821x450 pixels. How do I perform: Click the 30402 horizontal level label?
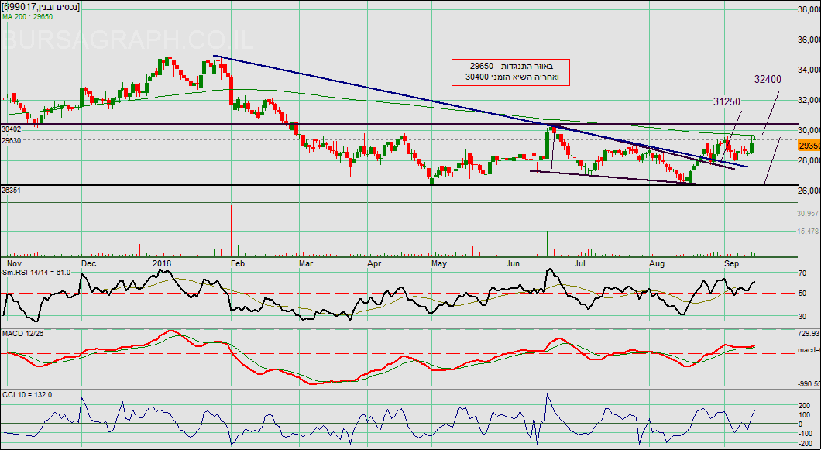12,129
